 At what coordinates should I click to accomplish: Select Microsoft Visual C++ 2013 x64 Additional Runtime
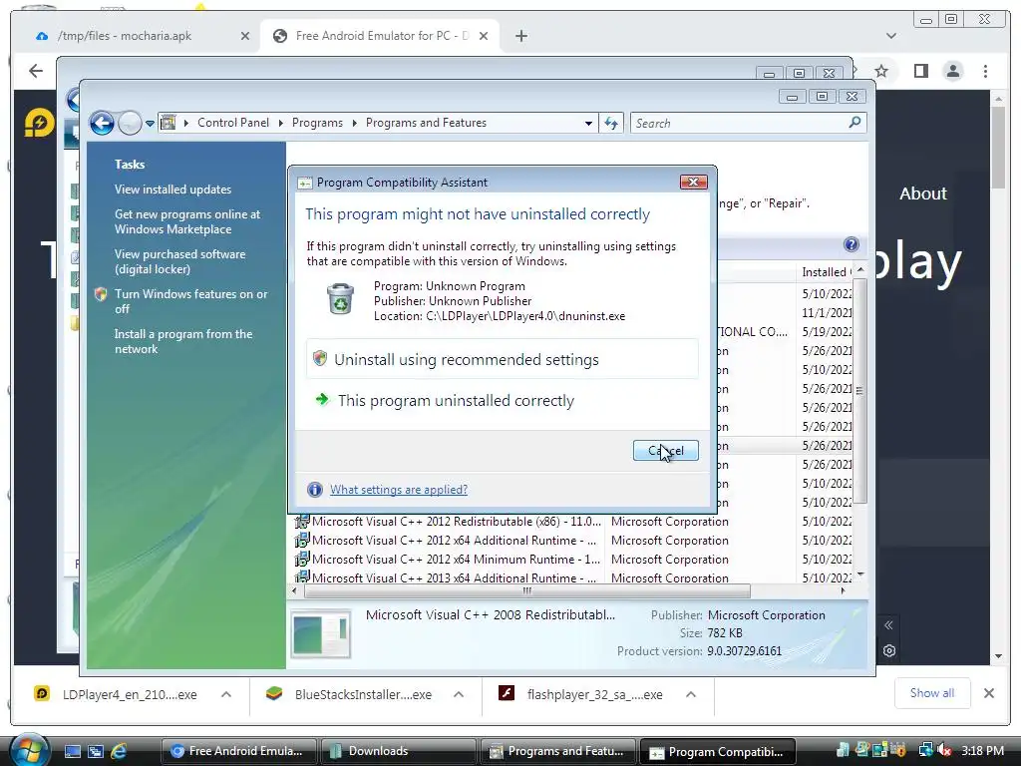tap(571, 577)
